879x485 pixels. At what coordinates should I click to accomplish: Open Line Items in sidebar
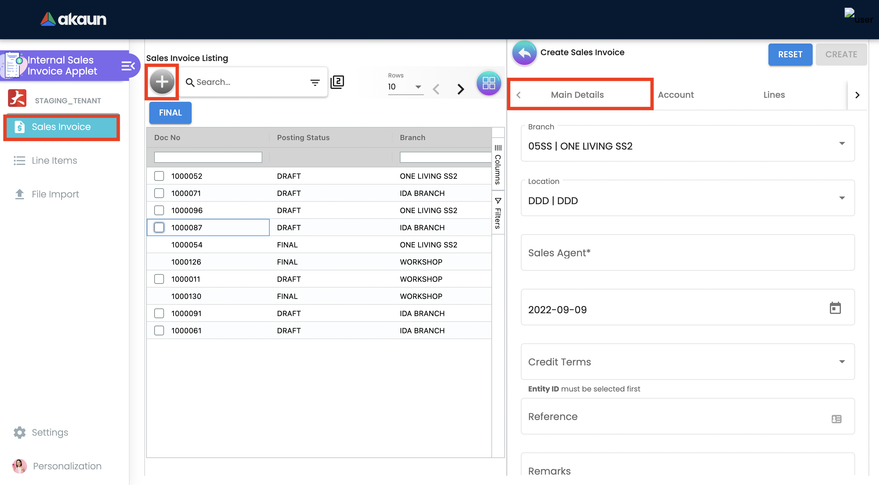click(x=54, y=160)
